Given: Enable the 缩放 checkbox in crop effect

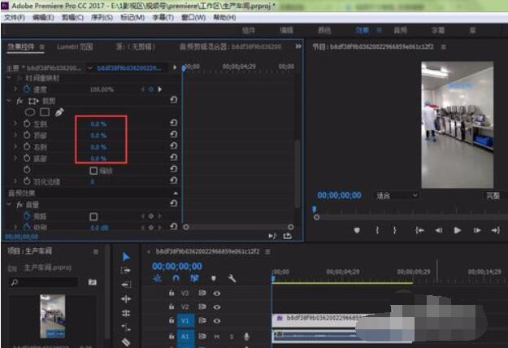Looking at the screenshot, I should tap(93, 171).
